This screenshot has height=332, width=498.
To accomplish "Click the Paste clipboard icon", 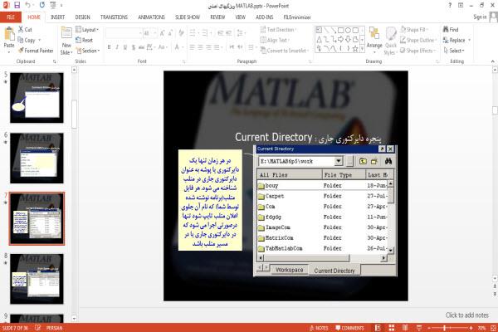I will click(x=9, y=34).
